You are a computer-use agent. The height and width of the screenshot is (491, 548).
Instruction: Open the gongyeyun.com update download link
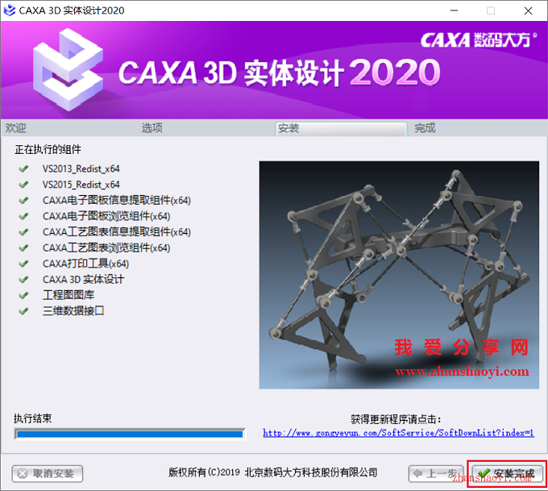click(398, 433)
